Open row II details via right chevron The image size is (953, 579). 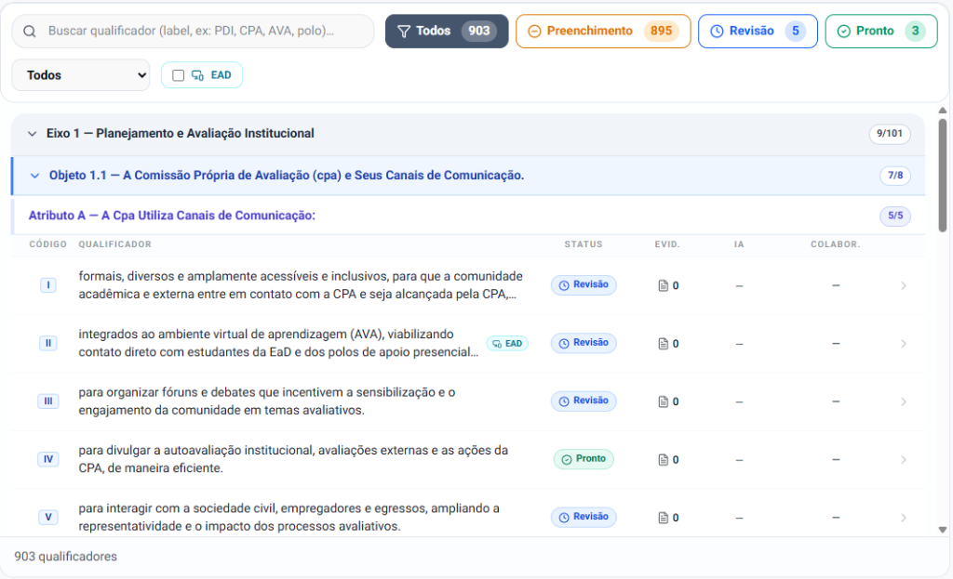(903, 344)
